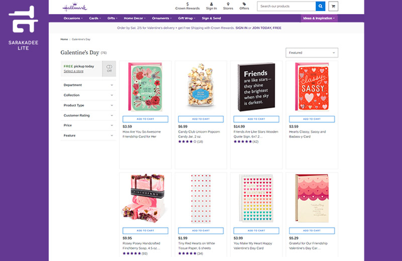Add Unicorn Popcorn Candy Jar to cart

coord(200,119)
